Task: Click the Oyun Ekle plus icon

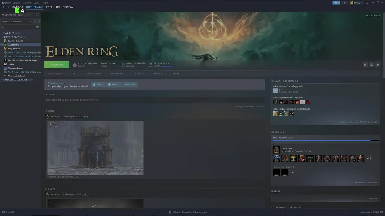Action: 3,212
